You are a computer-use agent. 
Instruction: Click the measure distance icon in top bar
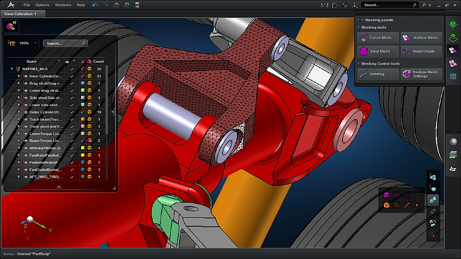(325, 5)
